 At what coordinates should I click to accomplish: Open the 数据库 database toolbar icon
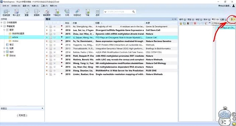point(36,12)
